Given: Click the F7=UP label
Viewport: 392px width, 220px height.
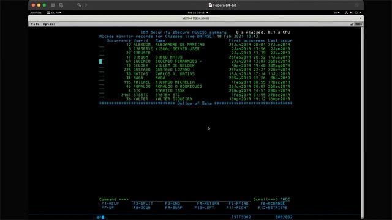Looking at the screenshot, I should 108,208.
